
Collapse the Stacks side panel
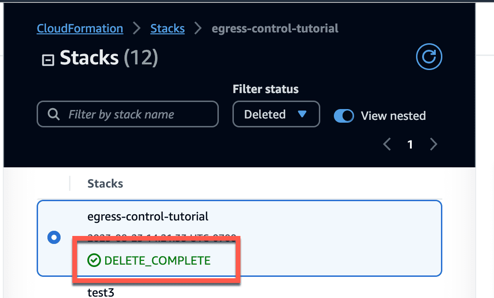48,60
